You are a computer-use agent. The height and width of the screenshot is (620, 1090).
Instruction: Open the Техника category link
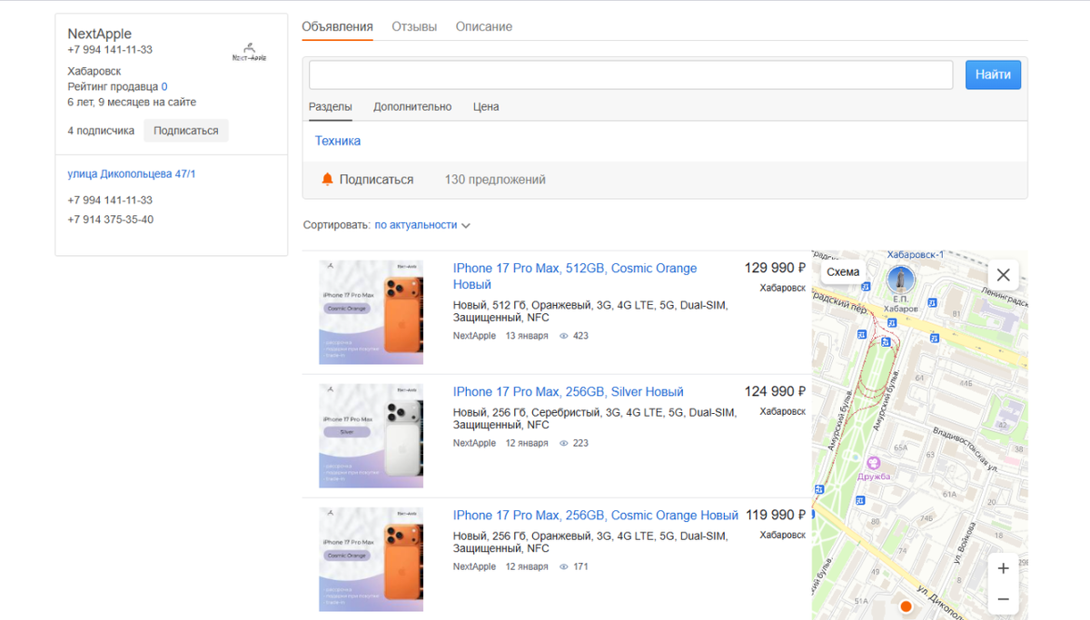pyautogui.click(x=338, y=141)
